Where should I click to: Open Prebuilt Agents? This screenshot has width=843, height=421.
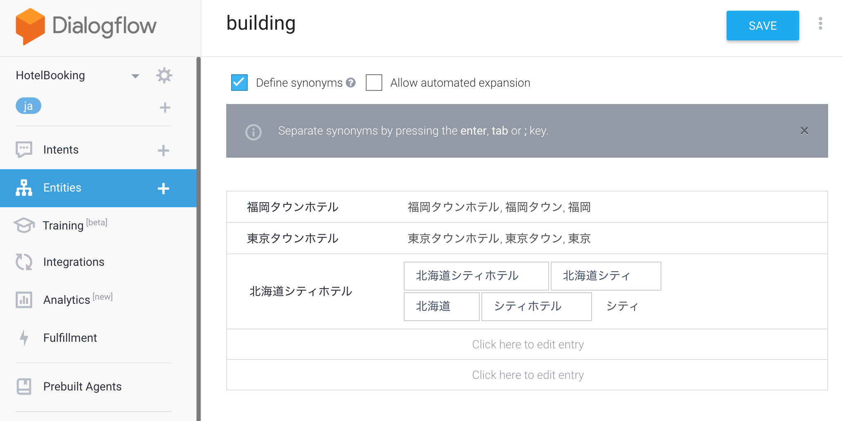point(82,387)
